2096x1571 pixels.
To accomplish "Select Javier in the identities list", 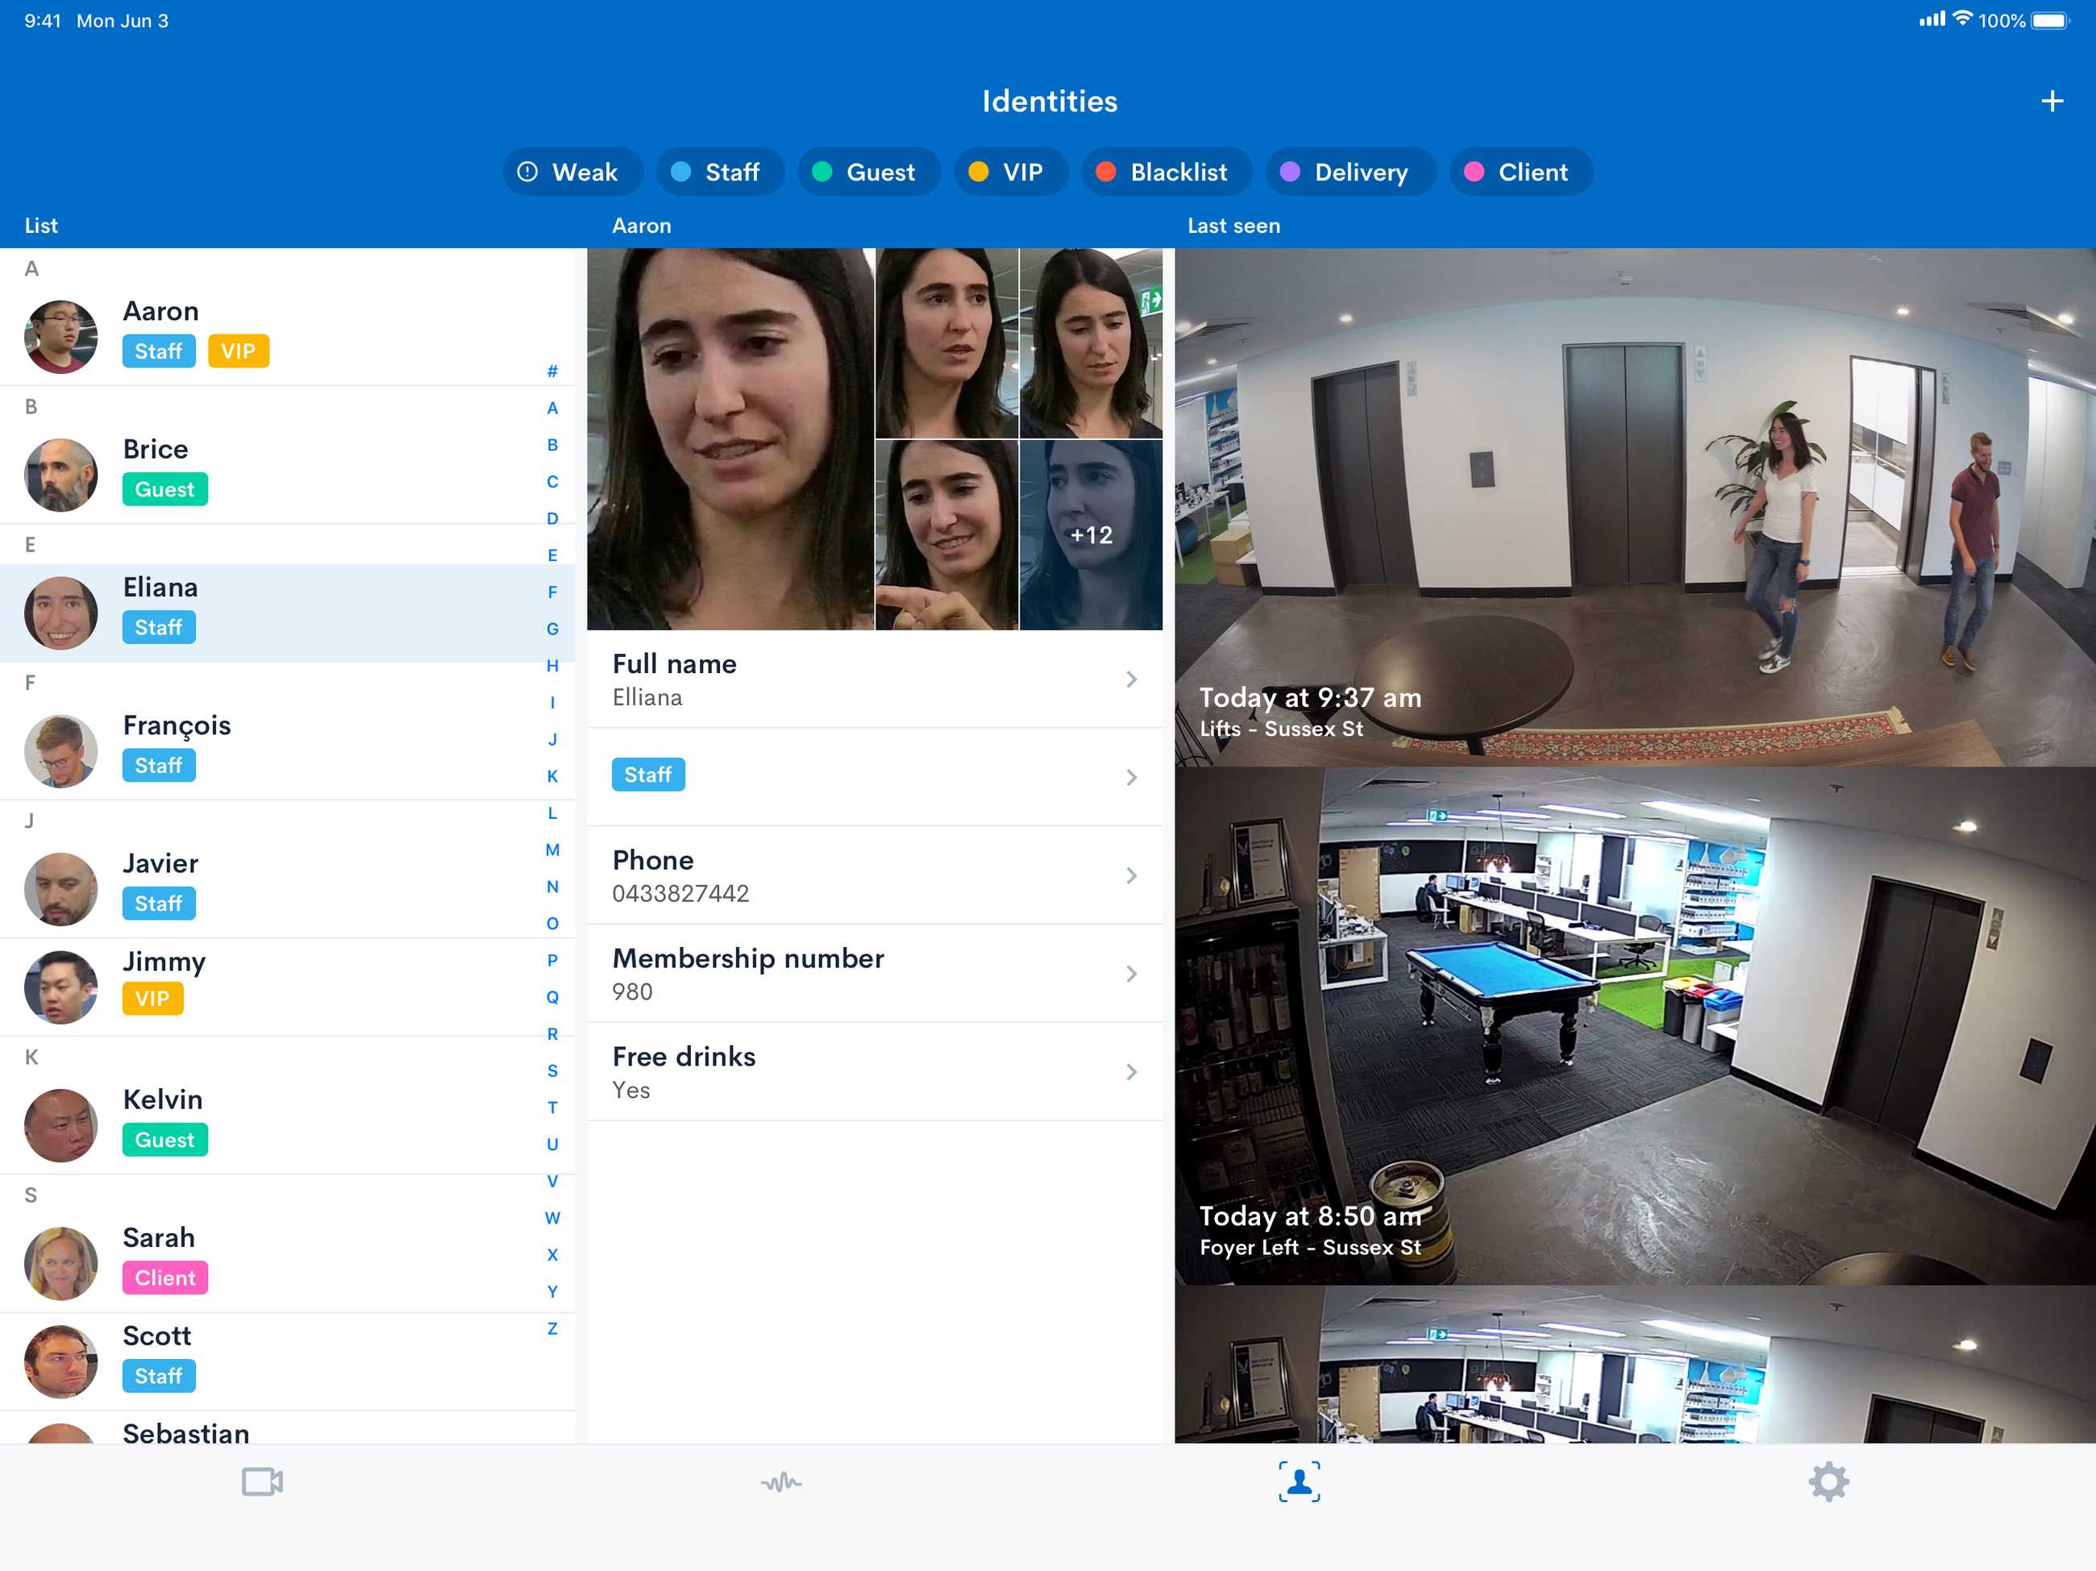I will (287, 889).
